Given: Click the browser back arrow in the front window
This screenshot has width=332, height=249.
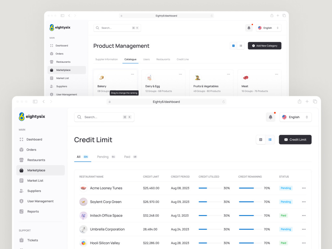Looking at the screenshot, I should click(43, 102).
